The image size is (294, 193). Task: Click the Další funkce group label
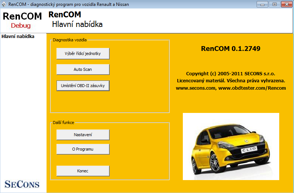tap(64, 123)
